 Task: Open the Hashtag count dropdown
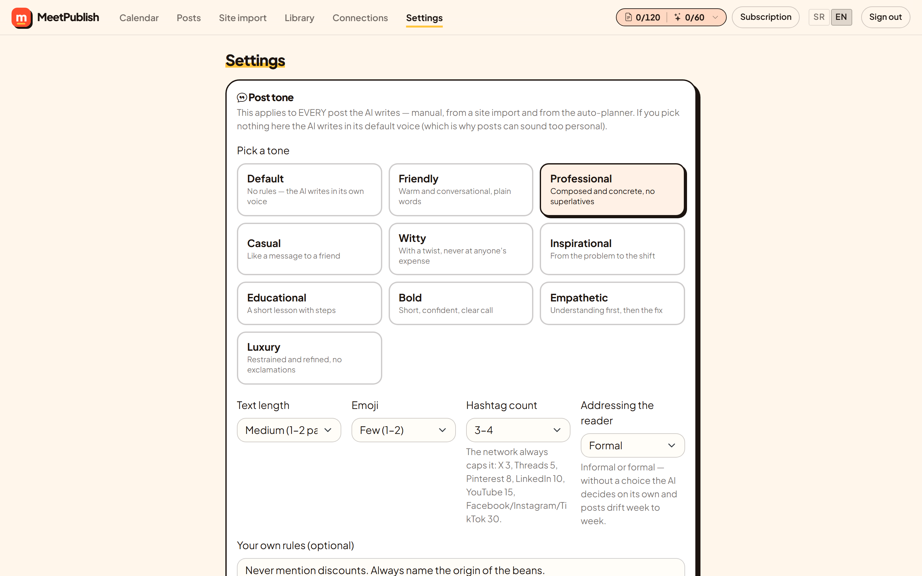pyautogui.click(x=518, y=430)
